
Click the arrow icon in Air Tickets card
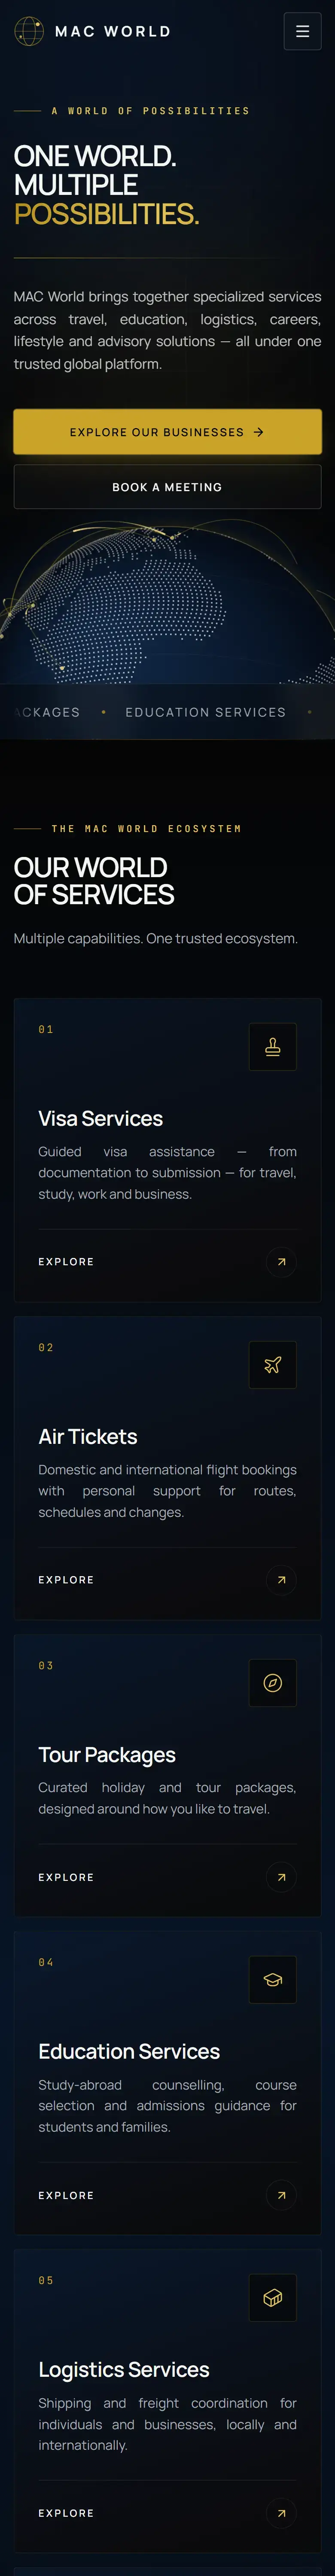(x=281, y=1580)
